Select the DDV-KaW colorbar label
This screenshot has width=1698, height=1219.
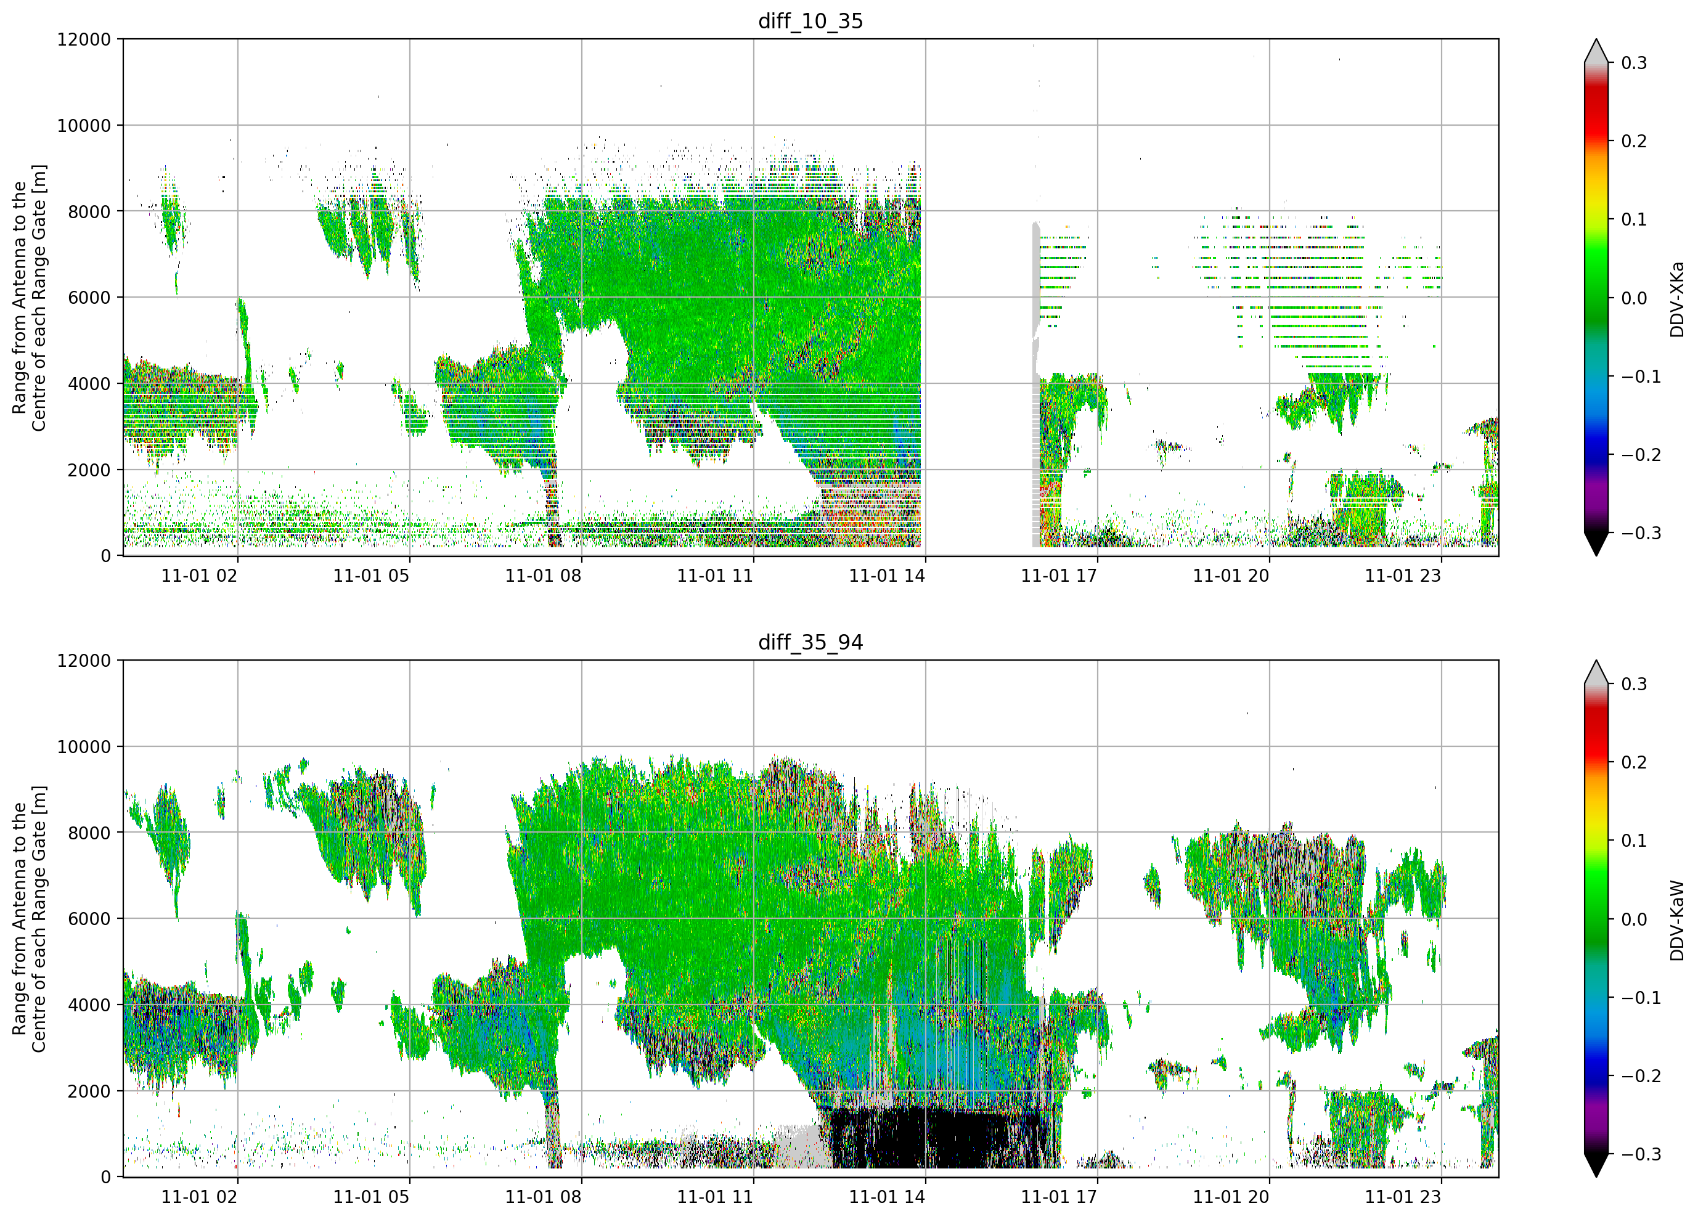point(1677,920)
